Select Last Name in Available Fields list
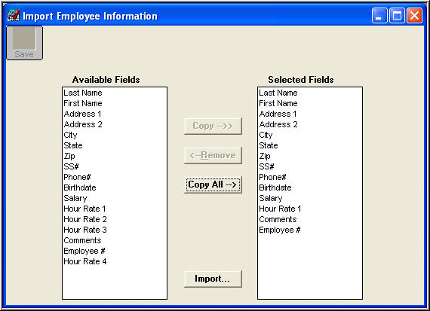The height and width of the screenshot is (311, 430). (x=83, y=93)
